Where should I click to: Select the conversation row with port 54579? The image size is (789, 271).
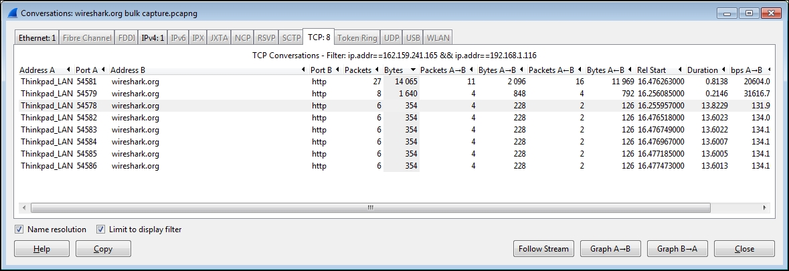395,94
